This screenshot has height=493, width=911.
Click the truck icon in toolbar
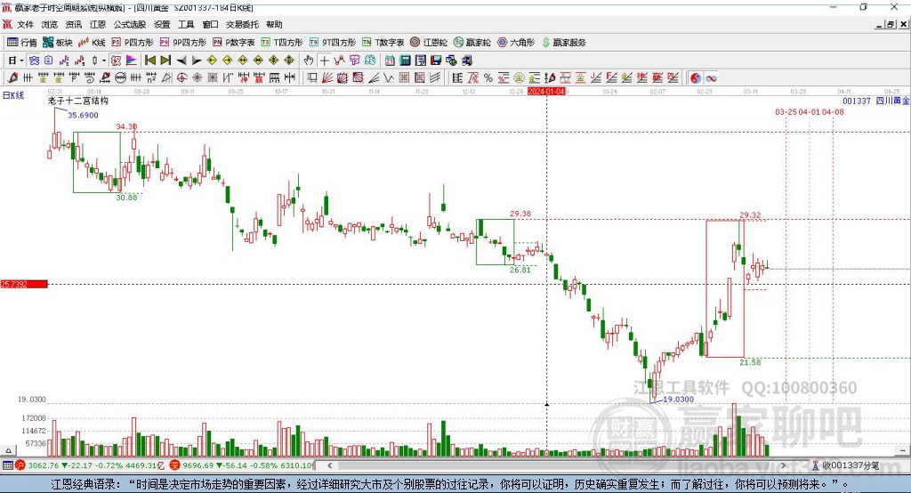click(x=466, y=61)
